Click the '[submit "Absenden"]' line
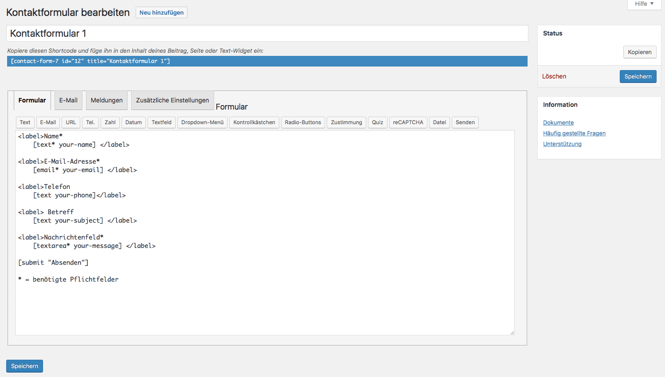The width and height of the screenshot is (665, 377). [53, 263]
